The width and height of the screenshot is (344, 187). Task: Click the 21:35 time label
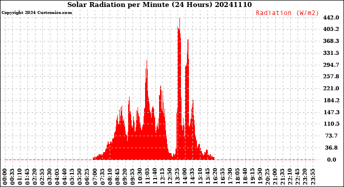click(283, 177)
